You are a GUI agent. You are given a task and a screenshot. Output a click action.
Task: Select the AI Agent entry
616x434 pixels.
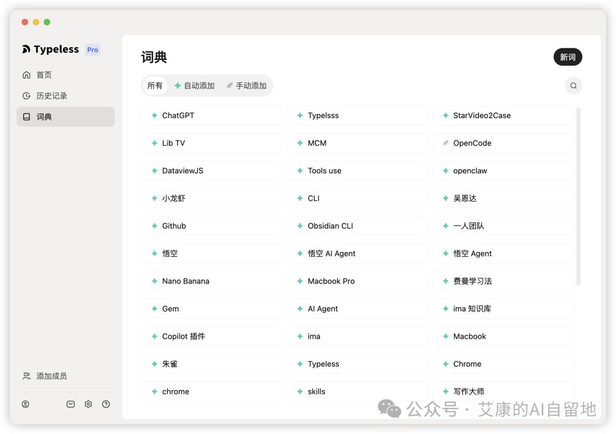click(358, 309)
